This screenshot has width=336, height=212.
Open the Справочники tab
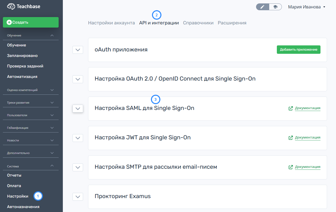pyautogui.click(x=198, y=23)
